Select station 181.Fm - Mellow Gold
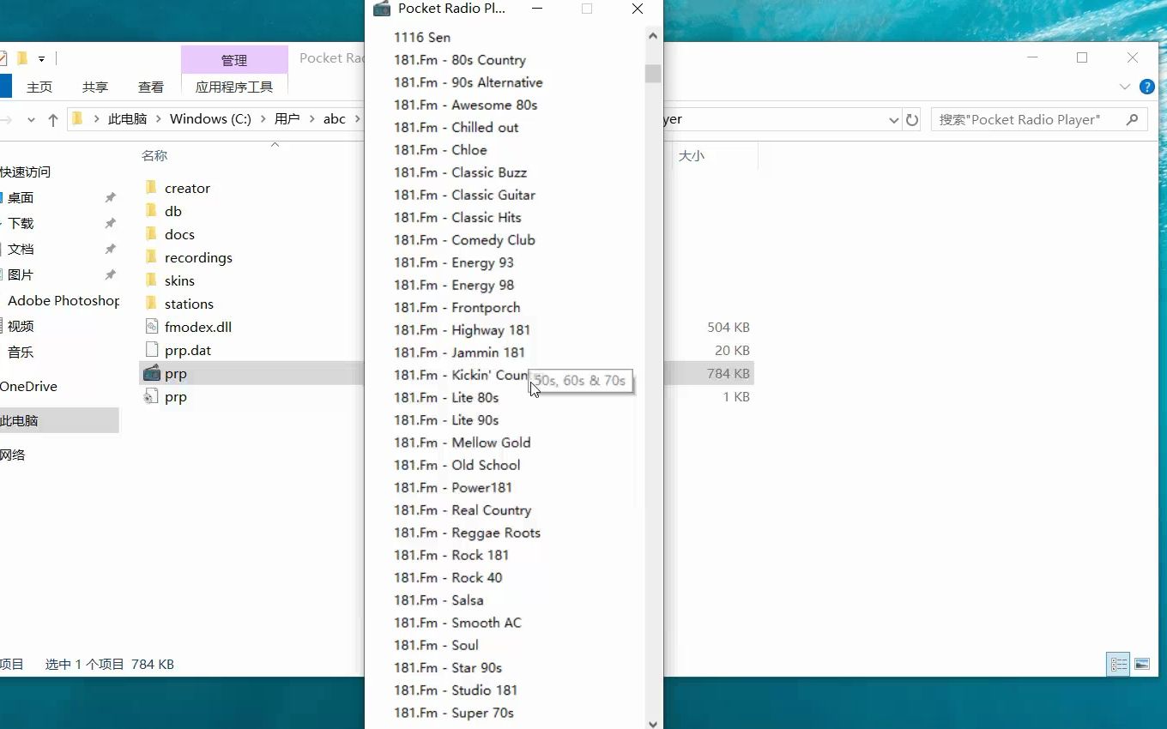Screen dimensions: 1167x729 [463, 443]
